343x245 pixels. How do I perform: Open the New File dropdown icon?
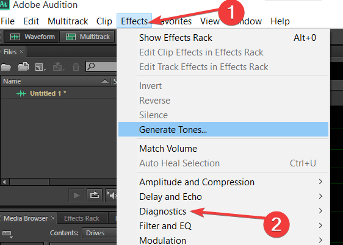40,67
